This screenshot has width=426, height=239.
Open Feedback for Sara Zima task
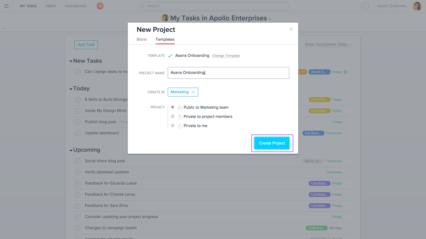106,206
